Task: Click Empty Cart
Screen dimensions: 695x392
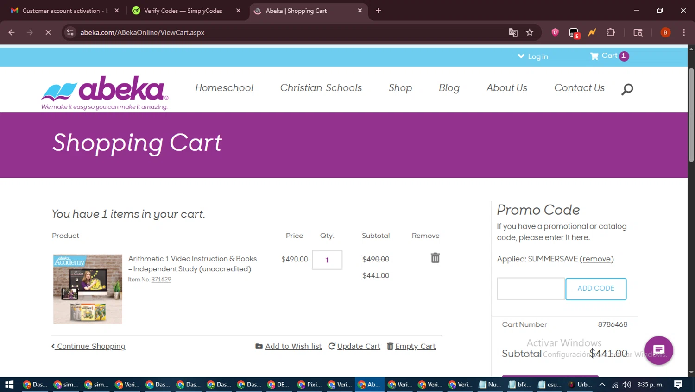Action: coord(411,346)
